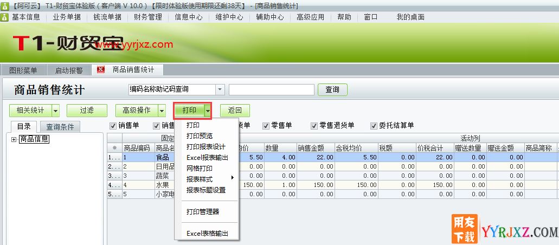Open the 信息中心 menu
The image size is (559, 245).
click(189, 17)
